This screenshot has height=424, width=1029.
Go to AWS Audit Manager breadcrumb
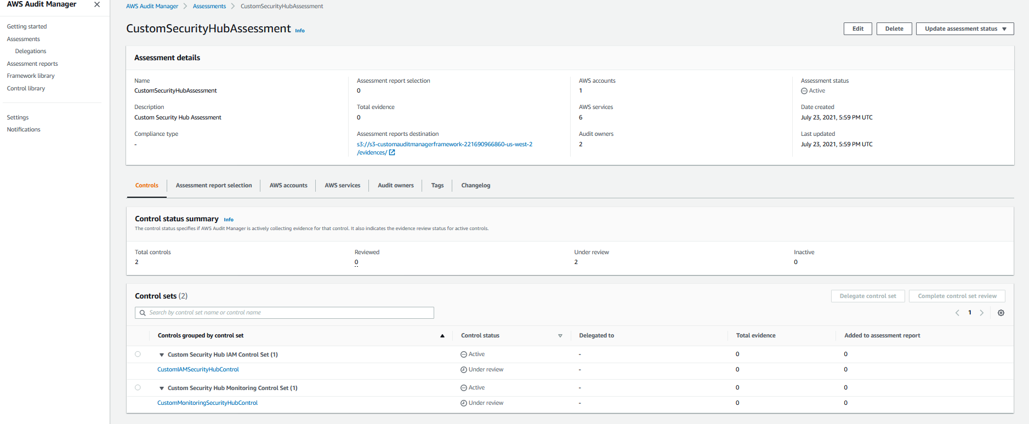click(x=152, y=7)
